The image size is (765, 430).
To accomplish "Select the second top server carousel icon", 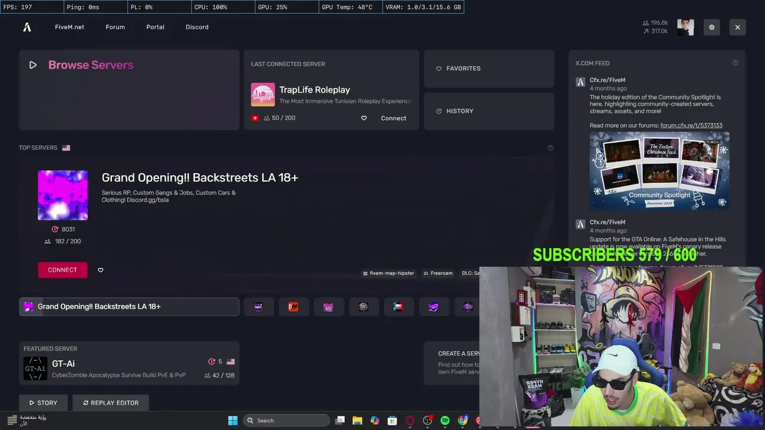I will point(258,306).
